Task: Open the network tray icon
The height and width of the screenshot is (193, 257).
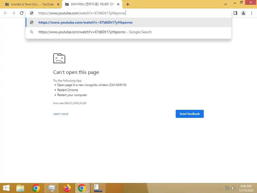Action: point(227,188)
